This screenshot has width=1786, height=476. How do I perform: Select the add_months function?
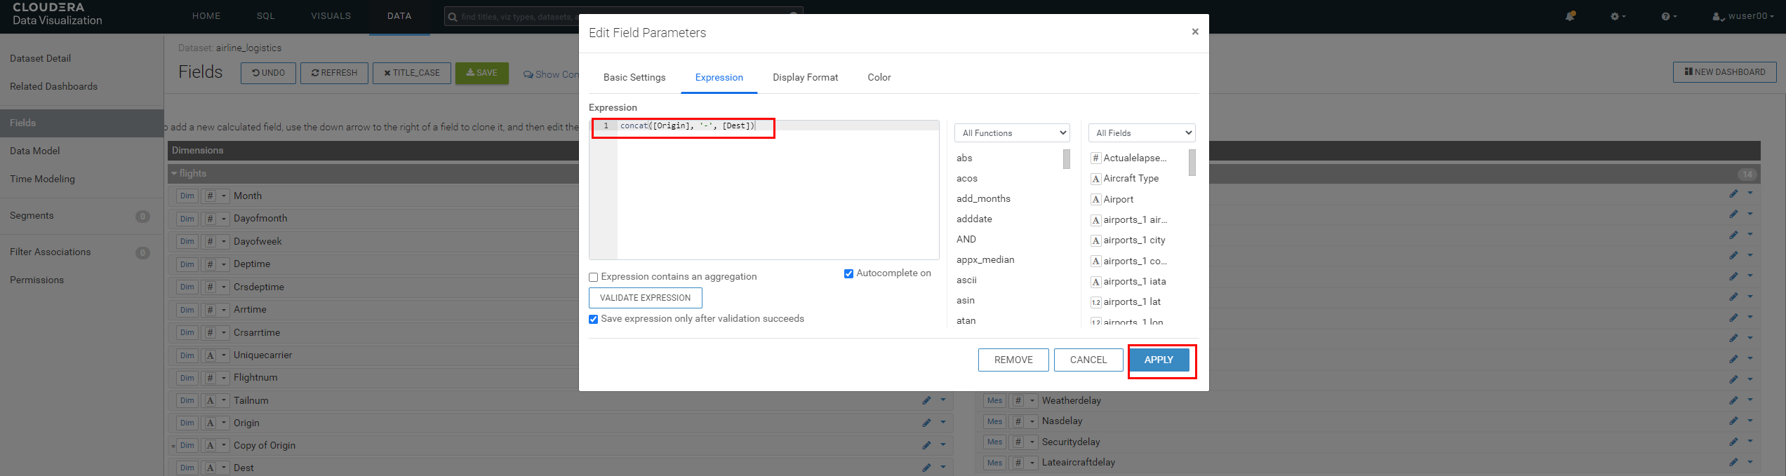coord(983,198)
